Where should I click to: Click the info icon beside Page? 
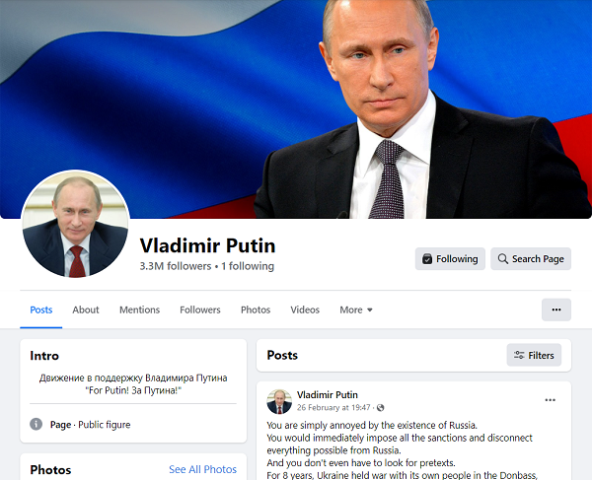coord(36,424)
